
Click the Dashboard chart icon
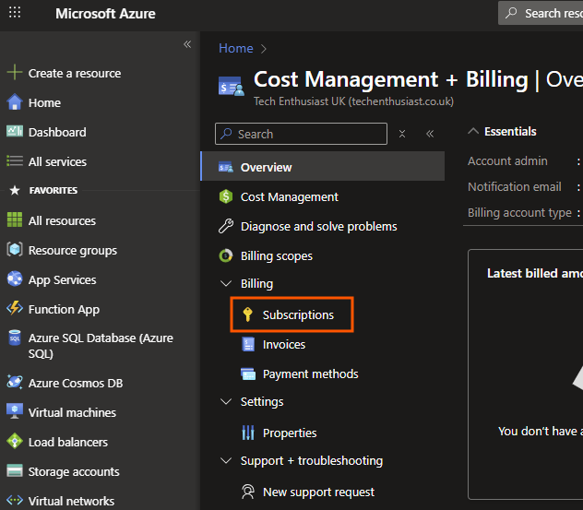coord(15,131)
